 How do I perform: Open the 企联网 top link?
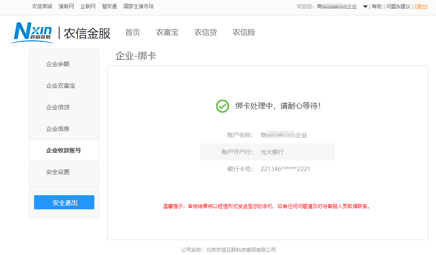pos(88,7)
